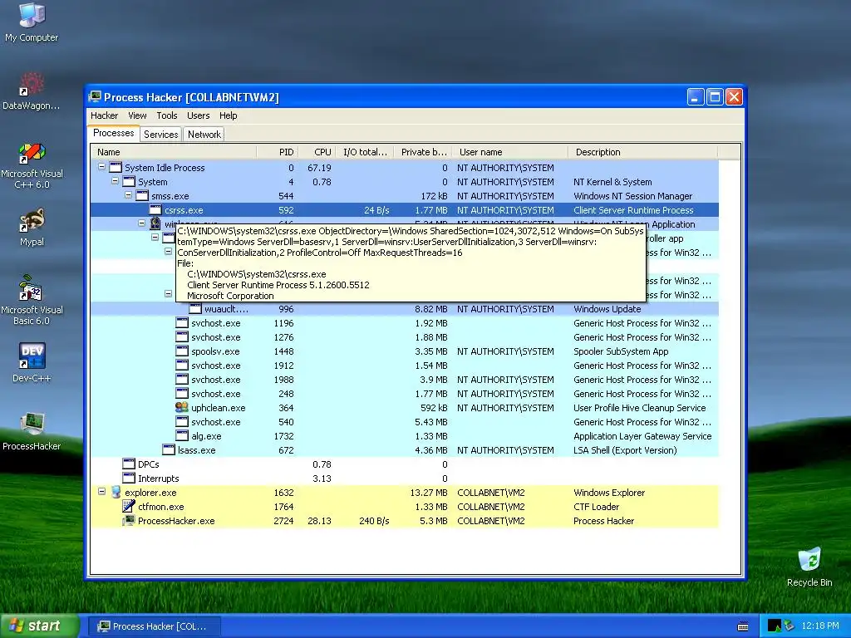851x638 pixels.
Task: Click the 13.27 MB private bytes value
Action: [x=429, y=492]
